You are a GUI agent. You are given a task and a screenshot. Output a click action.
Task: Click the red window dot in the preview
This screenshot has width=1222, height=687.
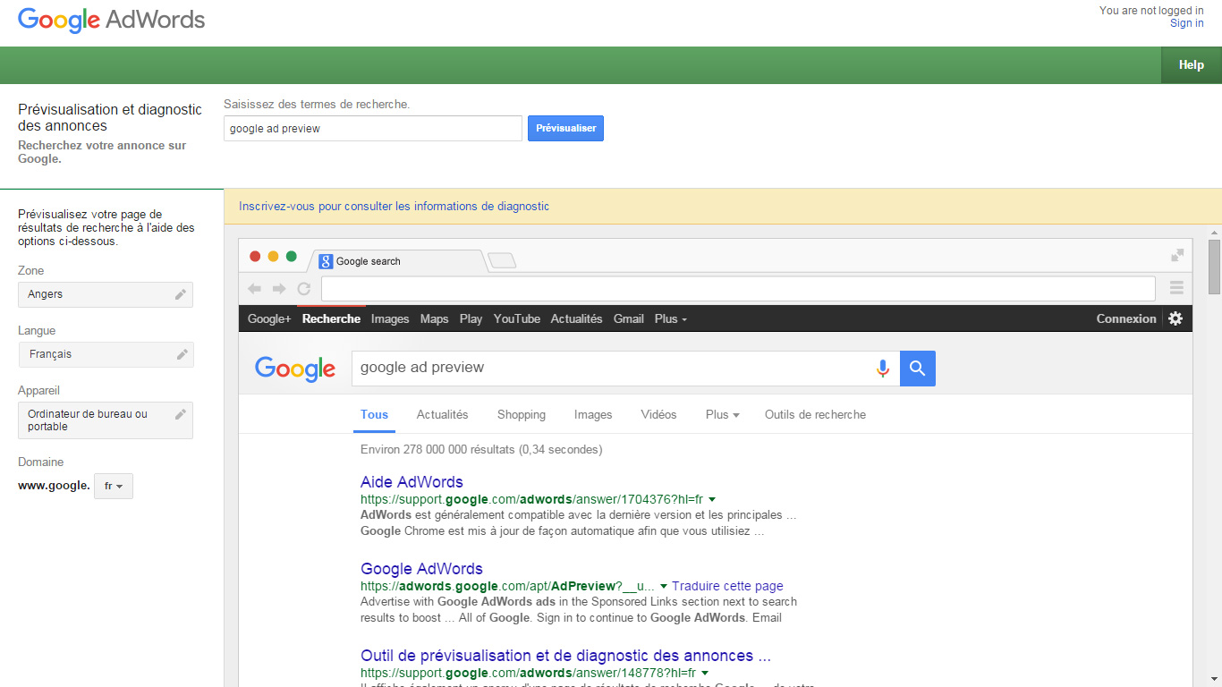tap(255, 257)
